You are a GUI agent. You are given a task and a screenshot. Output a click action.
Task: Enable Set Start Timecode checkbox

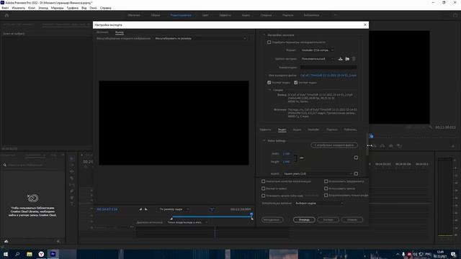tap(264, 196)
